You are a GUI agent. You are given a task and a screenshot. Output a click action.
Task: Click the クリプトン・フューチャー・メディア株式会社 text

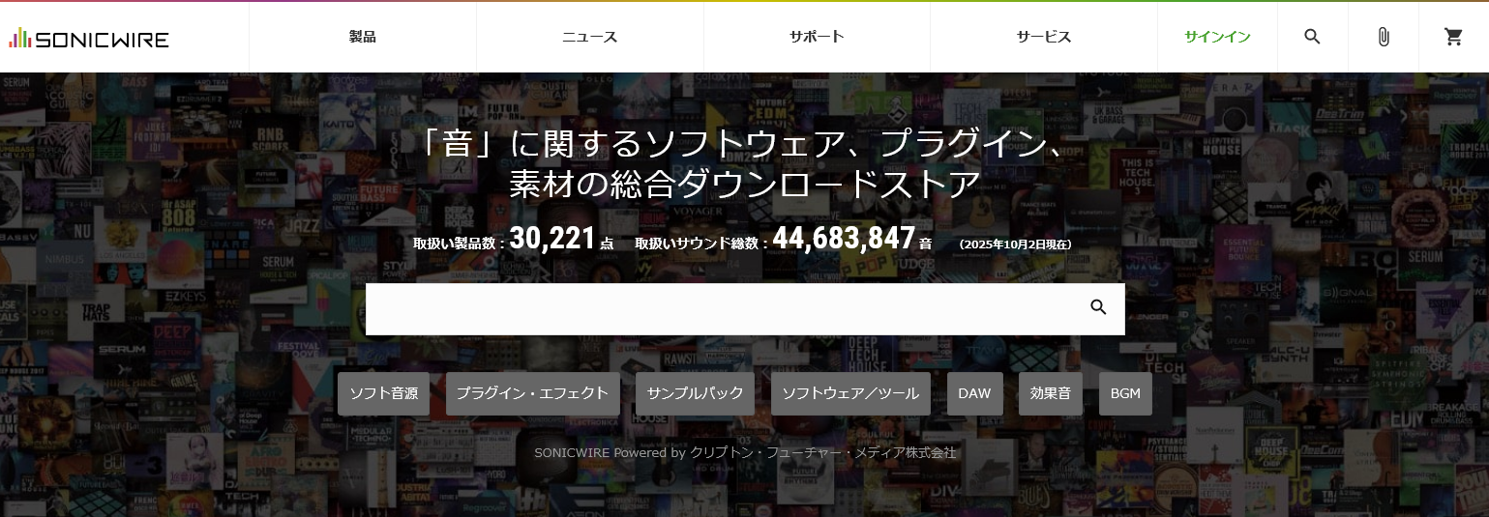point(822,452)
